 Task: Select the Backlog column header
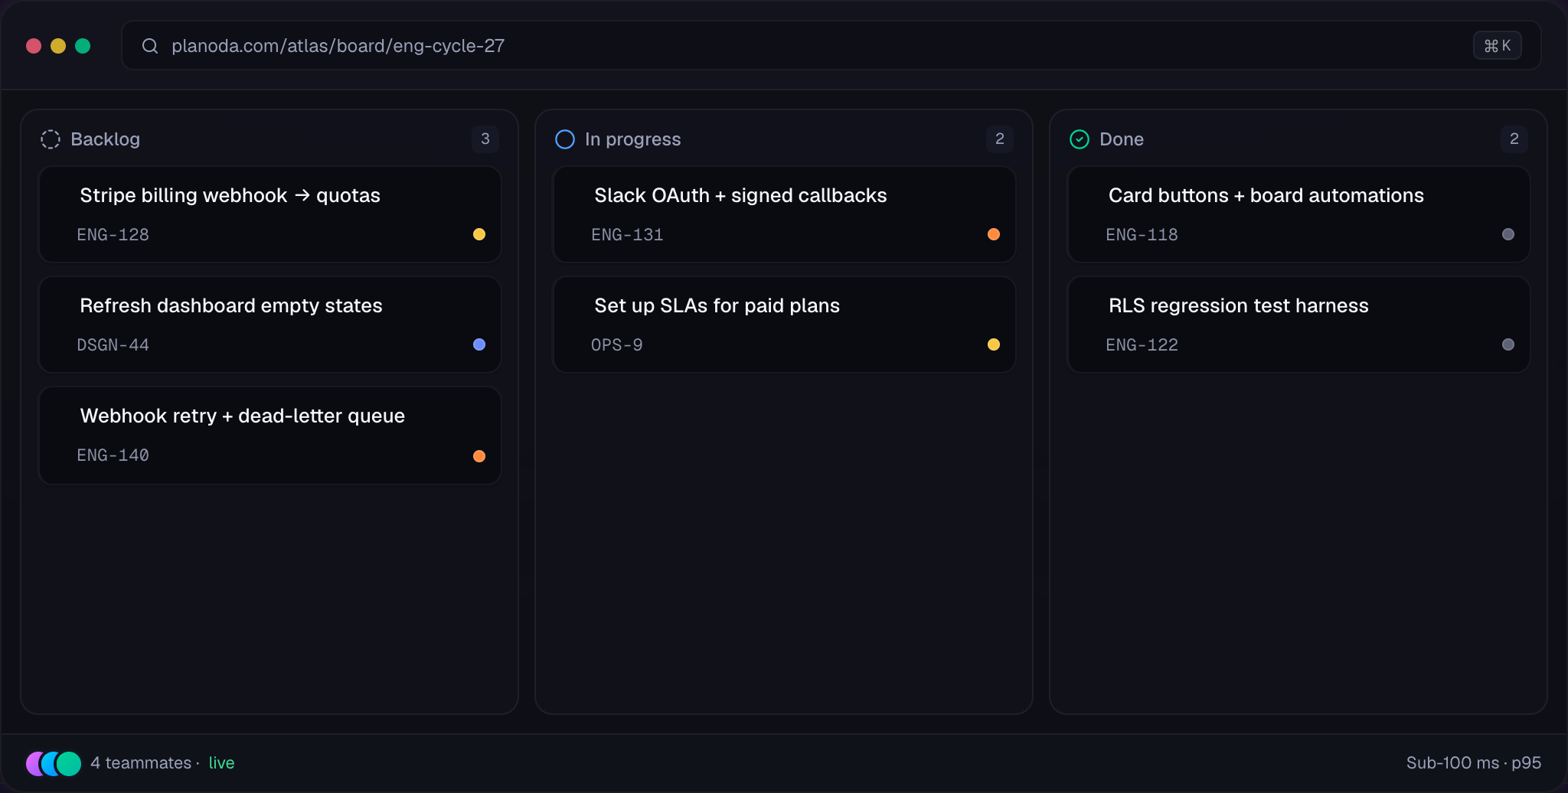coord(269,139)
